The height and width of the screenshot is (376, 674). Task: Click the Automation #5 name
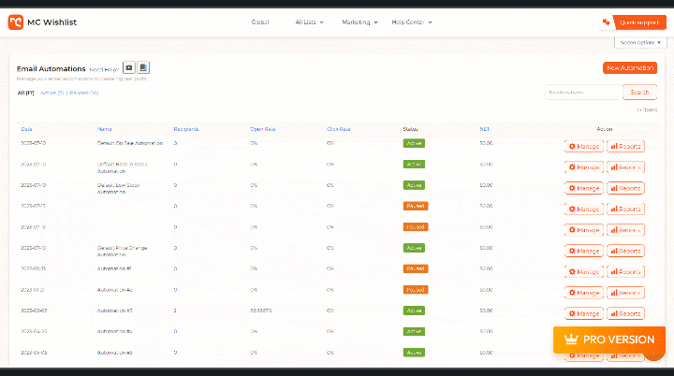115,353
